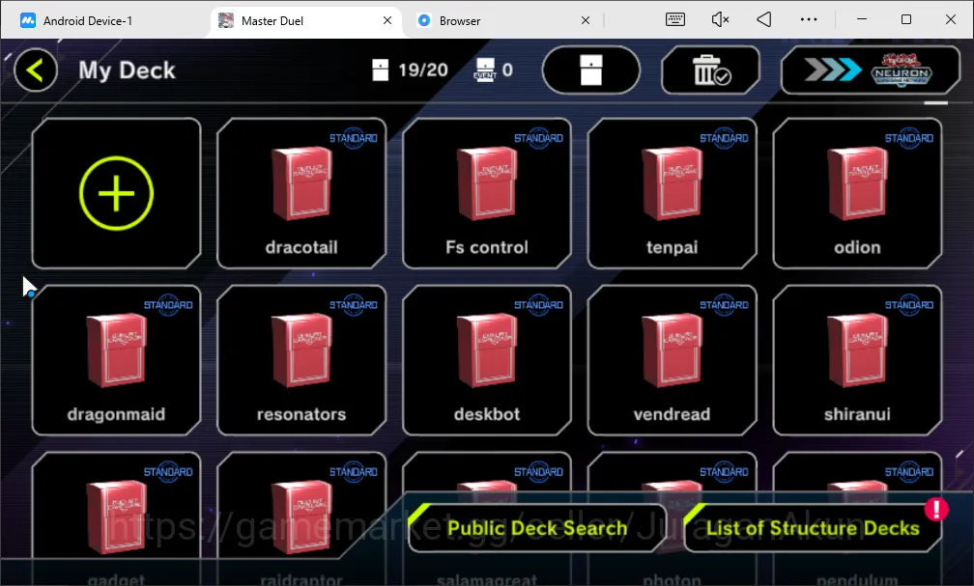This screenshot has width=974, height=586.
Task: Click the 19/20 deck count indicator
Action: click(410, 70)
